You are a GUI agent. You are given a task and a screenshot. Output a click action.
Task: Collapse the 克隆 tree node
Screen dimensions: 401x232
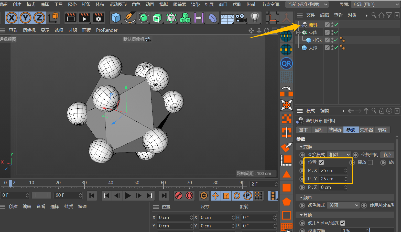[x=298, y=32]
